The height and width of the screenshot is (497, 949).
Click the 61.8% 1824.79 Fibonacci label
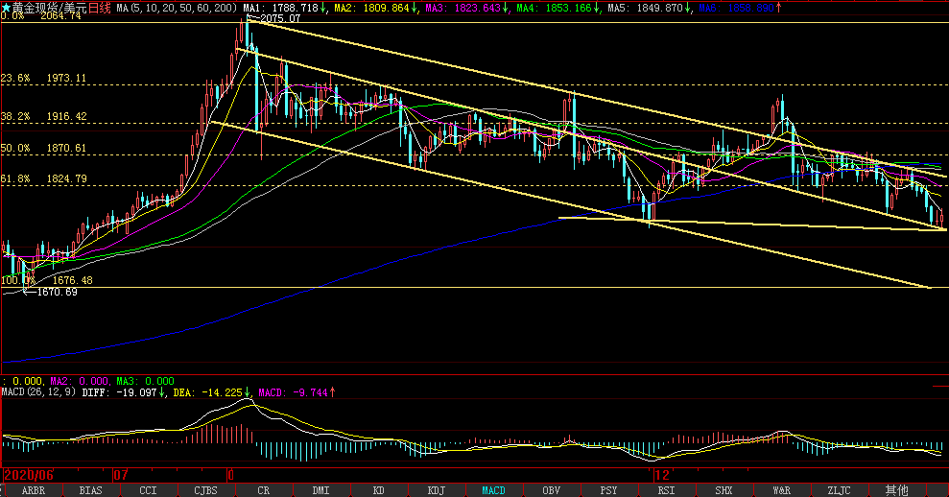43,178
